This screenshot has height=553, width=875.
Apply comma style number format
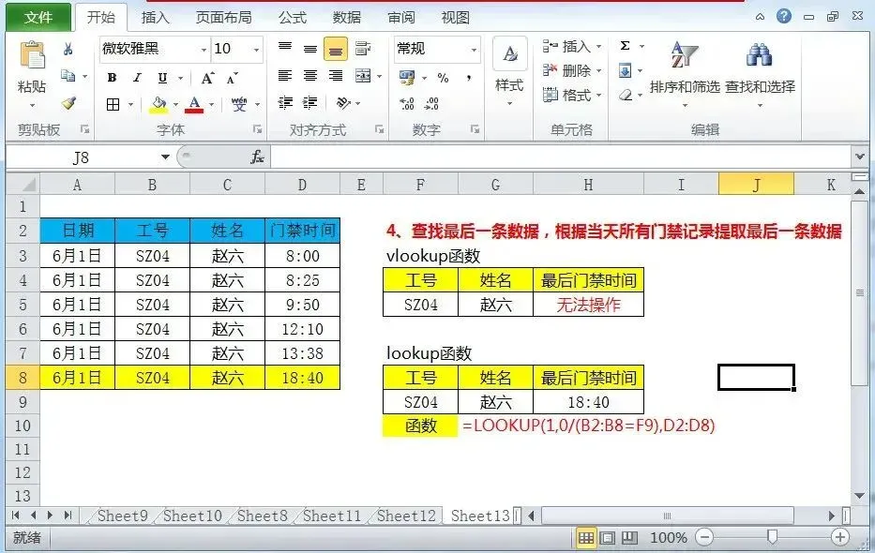[x=469, y=78]
